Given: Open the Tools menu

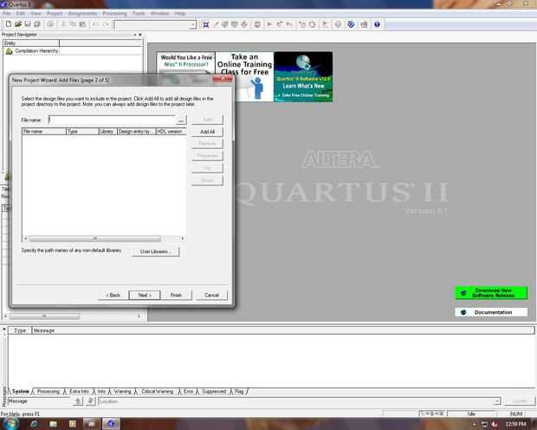Looking at the screenshot, I should (x=139, y=13).
